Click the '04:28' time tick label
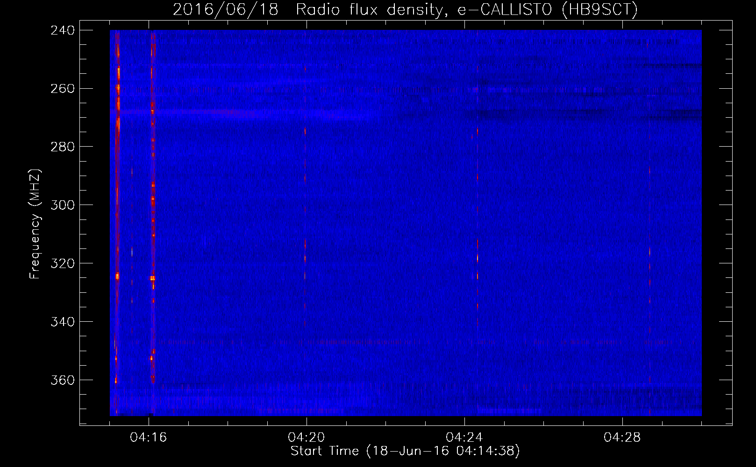Screen dimensions: 756x467 [622, 438]
